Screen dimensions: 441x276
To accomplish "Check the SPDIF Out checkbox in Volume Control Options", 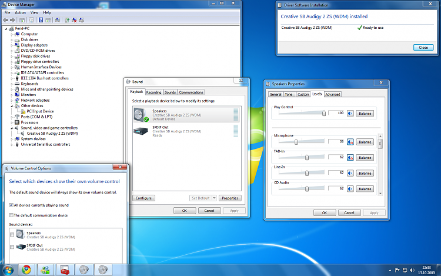I will [x=12, y=247].
